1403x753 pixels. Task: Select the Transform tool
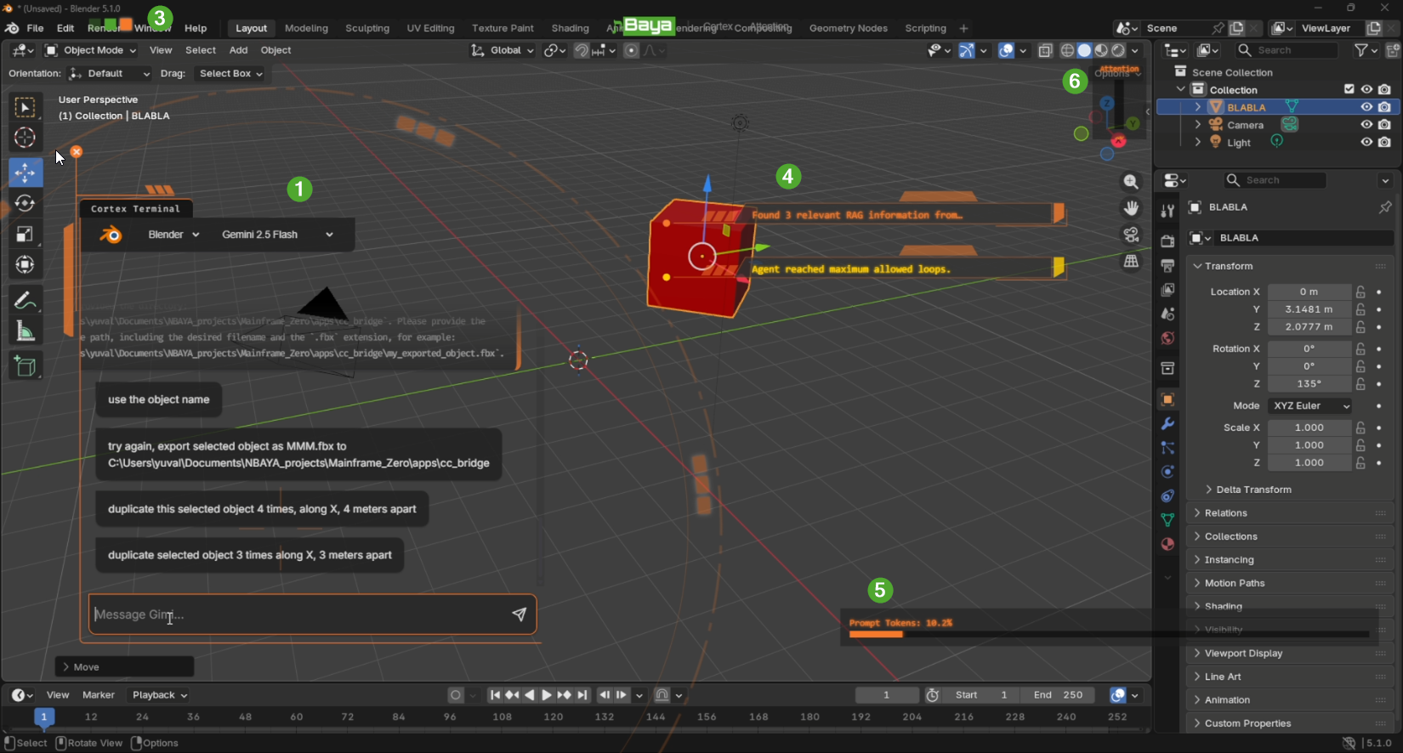pos(25,265)
